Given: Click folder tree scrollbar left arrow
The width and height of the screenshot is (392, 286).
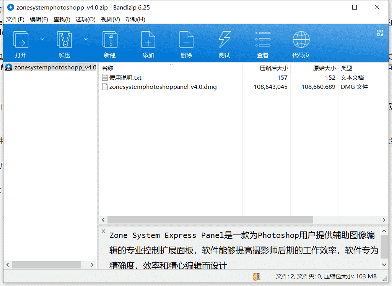Looking at the screenshot, I should click(8, 265).
